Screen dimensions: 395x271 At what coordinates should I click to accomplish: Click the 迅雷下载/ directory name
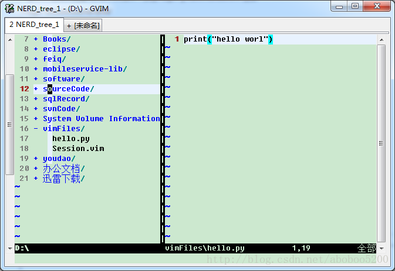tap(64, 179)
